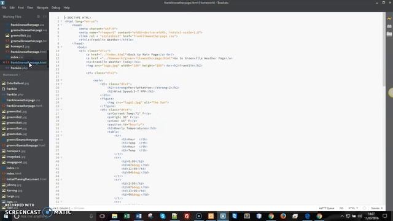
Task: Collapse the code fold arrow at line 32
Action: click(x=61, y=132)
